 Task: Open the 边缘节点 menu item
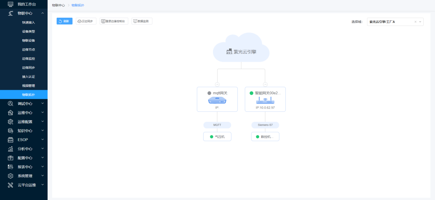pos(28,49)
